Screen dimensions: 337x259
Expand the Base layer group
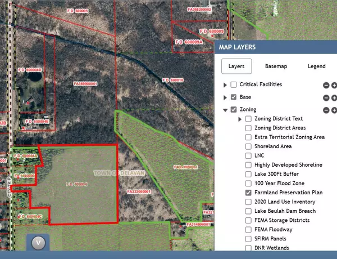pyautogui.click(x=225, y=97)
